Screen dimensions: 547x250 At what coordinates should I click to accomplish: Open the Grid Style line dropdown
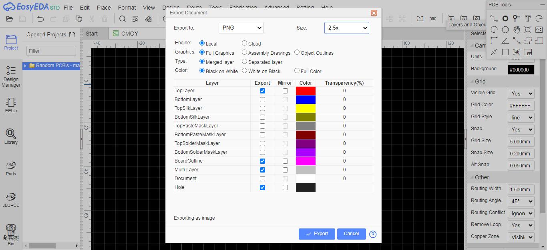click(521, 117)
